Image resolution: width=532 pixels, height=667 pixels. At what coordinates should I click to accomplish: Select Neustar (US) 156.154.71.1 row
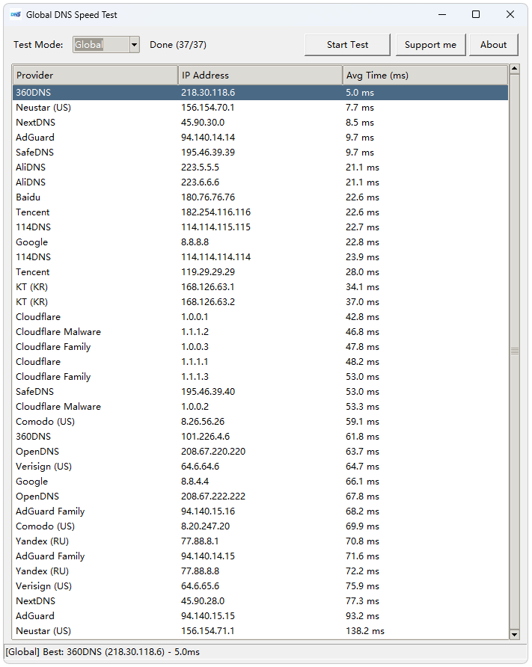(260, 631)
